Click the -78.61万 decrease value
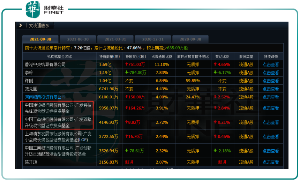Image resolution: width=300 pixels, height=181 pixels. point(135,151)
